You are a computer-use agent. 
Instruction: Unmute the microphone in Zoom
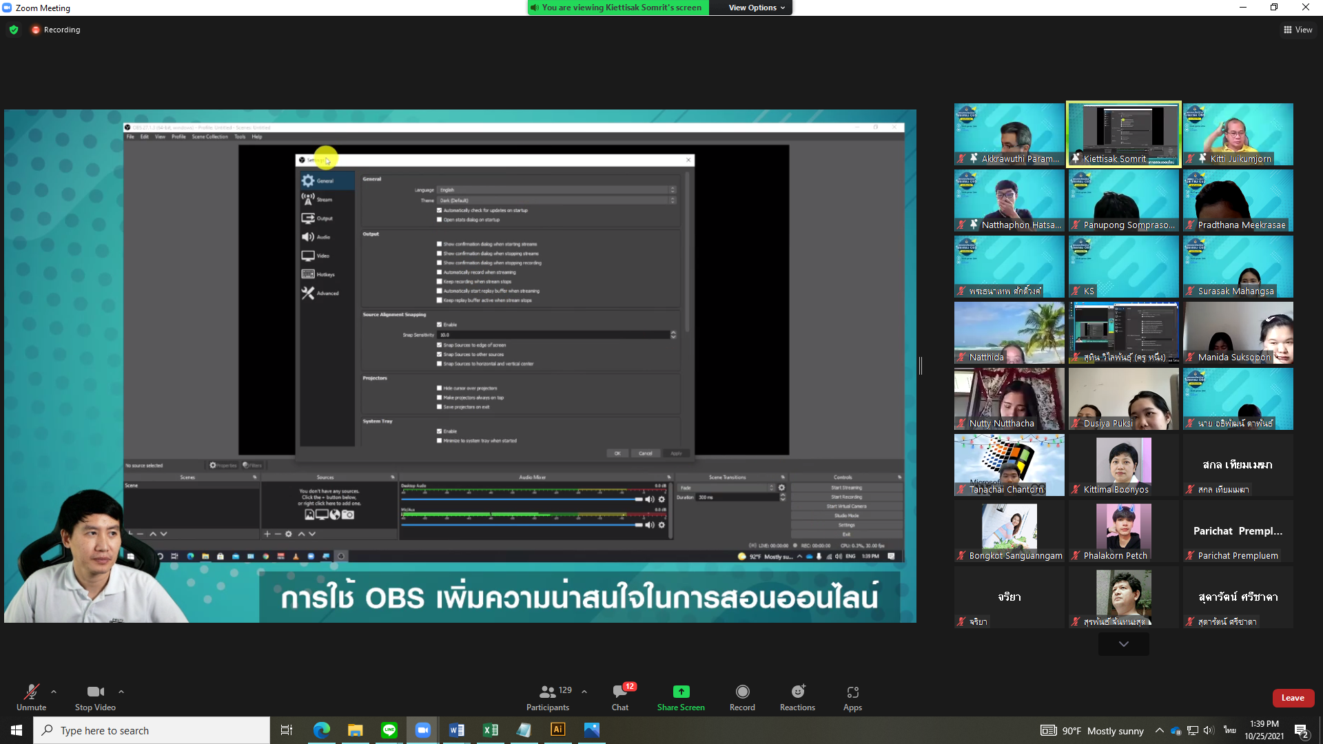tap(31, 697)
